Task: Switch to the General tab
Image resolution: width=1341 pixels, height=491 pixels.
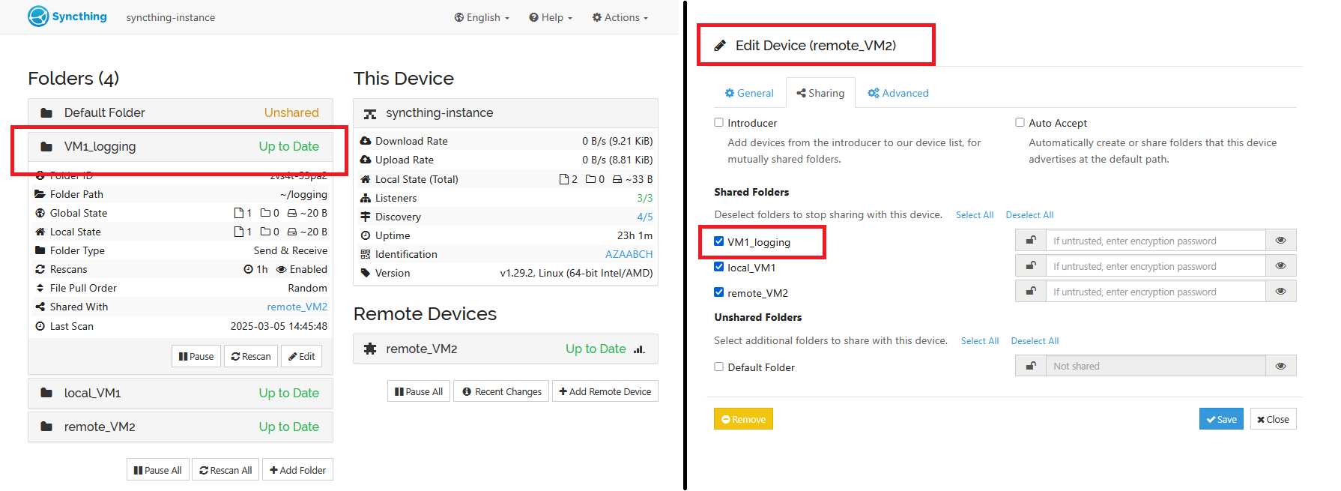Action: [x=749, y=93]
